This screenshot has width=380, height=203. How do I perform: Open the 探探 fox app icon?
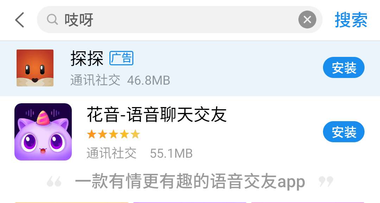point(35,68)
